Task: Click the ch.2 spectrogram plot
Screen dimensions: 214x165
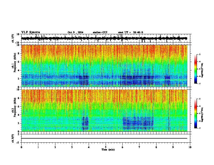Action: click(x=104, y=111)
